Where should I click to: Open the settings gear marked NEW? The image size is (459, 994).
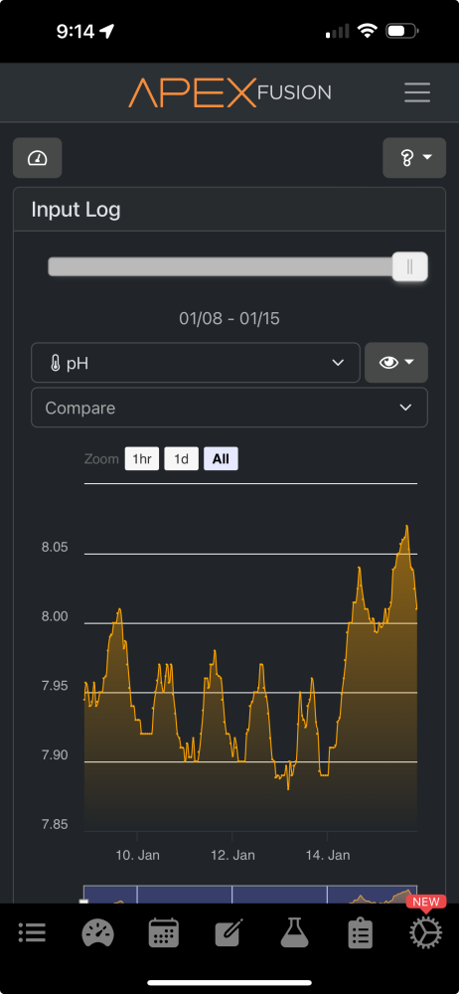425,932
